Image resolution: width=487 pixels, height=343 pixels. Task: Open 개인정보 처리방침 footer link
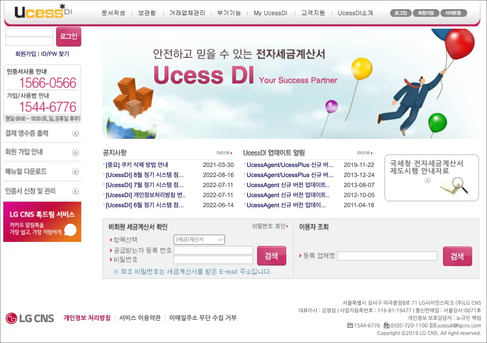[x=87, y=318]
